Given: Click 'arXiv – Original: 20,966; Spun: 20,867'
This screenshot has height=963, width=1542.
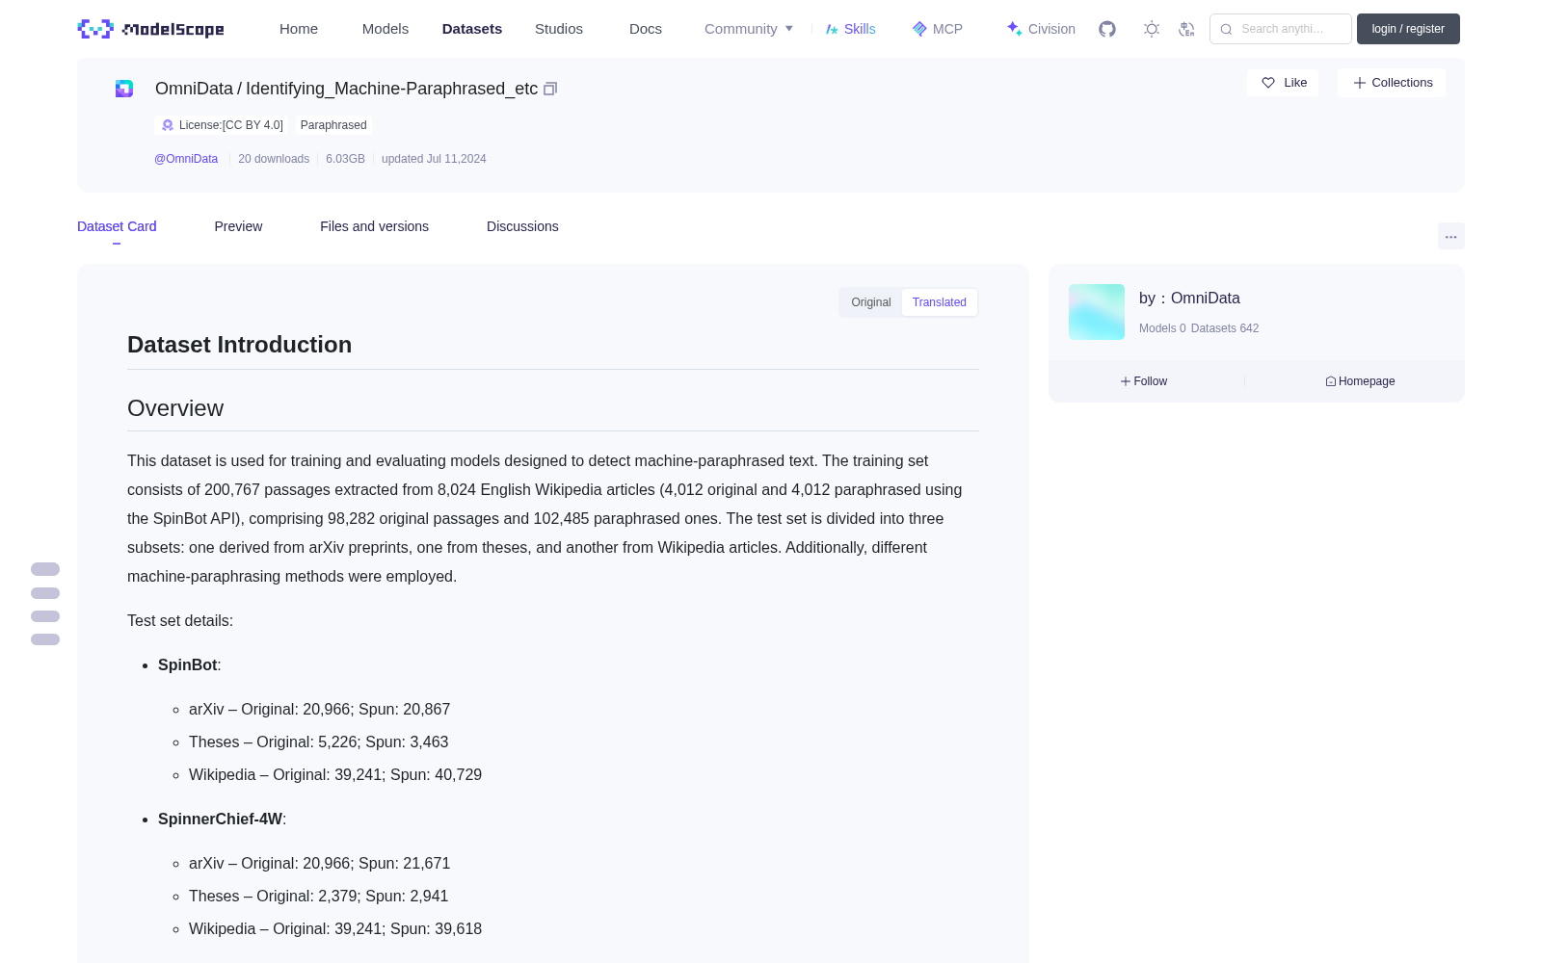Looking at the screenshot, I should pyautogui.click(x=319, y=710).
